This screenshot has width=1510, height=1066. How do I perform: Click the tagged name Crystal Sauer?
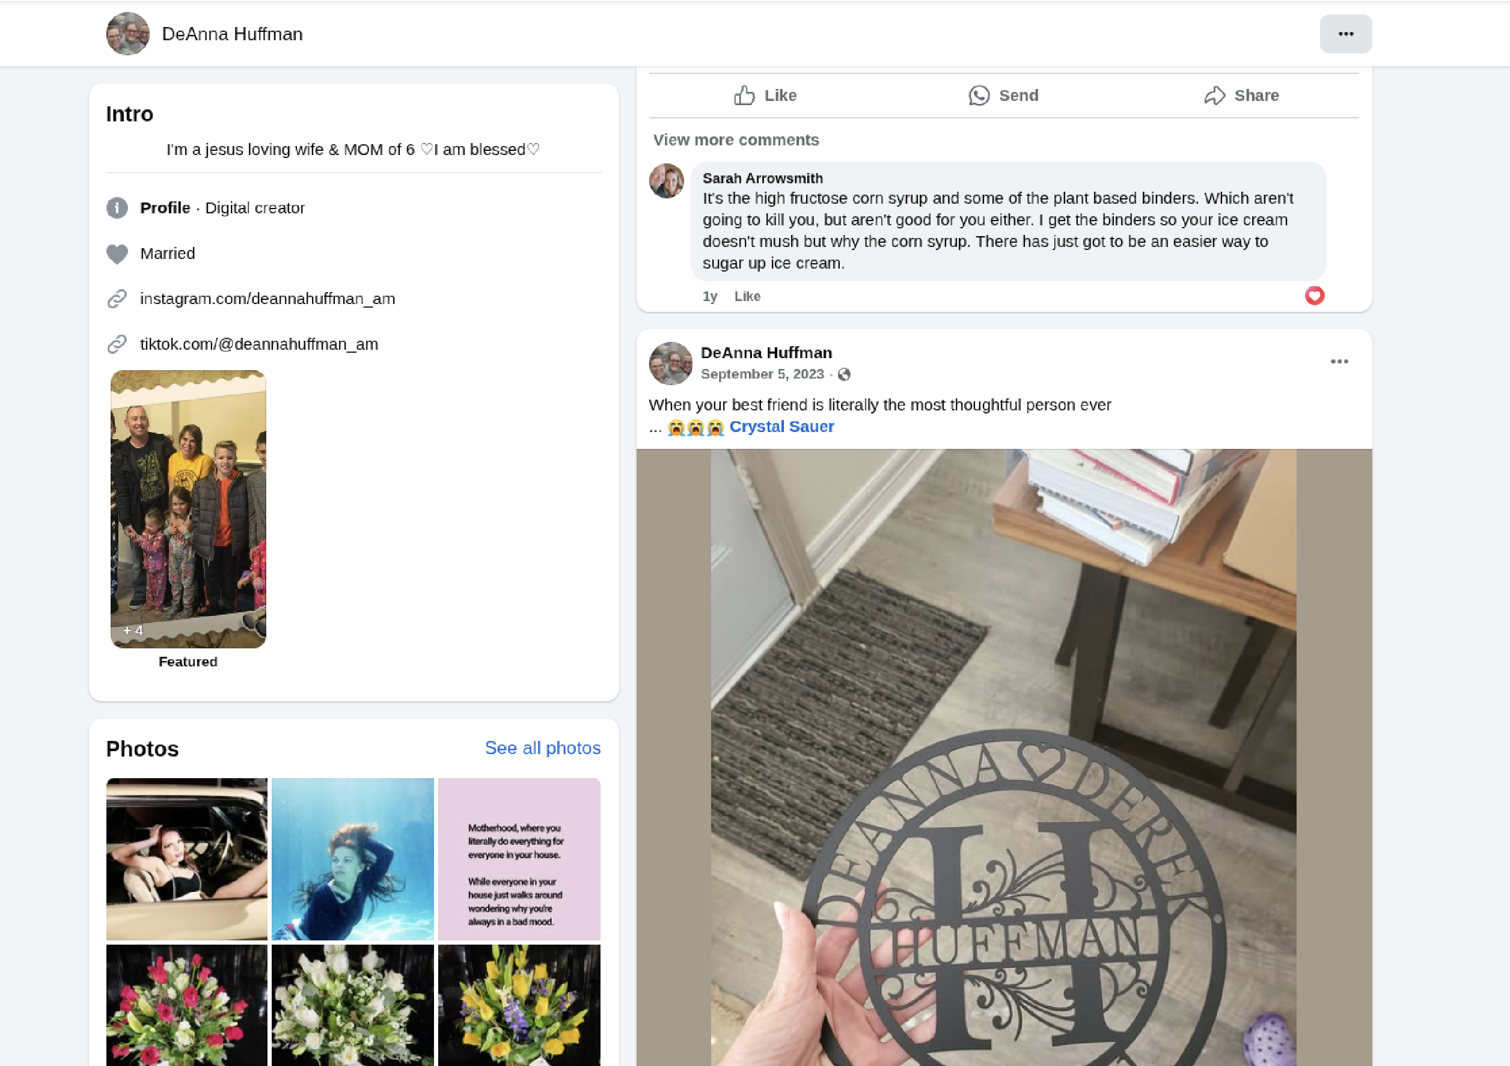pos(781,427)
